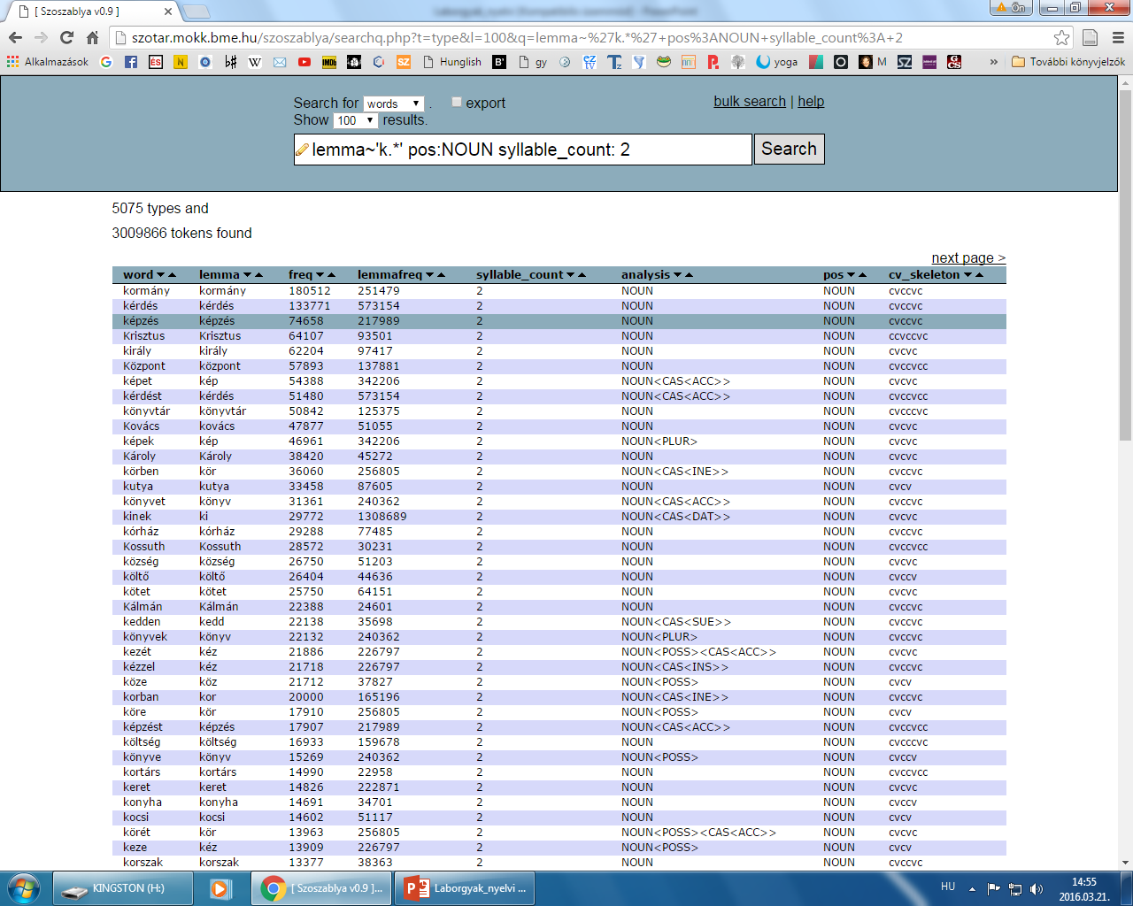Click the 'Krisztus' word cell

click(143, 335)
